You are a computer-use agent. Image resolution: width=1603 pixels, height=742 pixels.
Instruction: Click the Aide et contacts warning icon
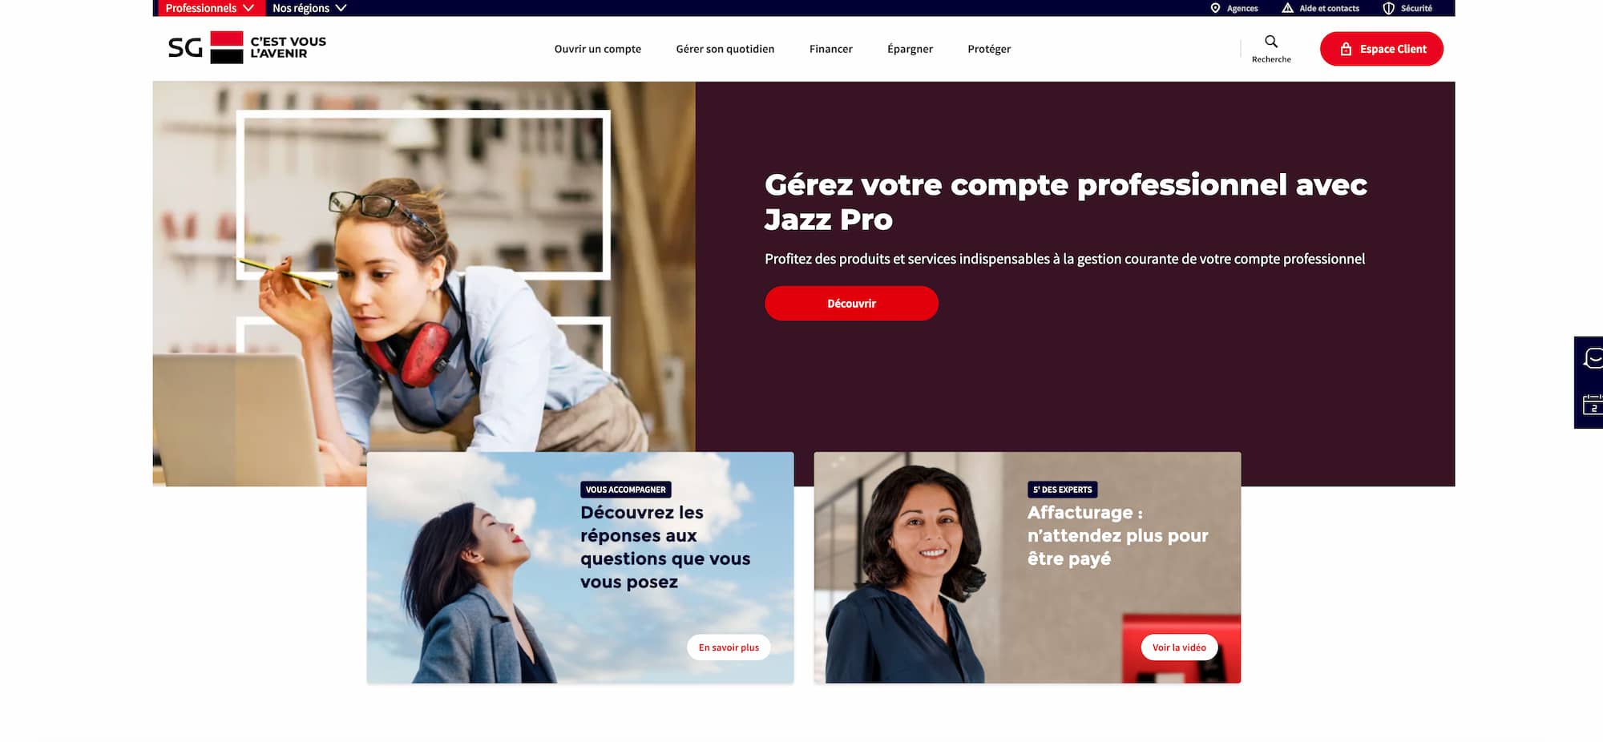pos(1287,8)
